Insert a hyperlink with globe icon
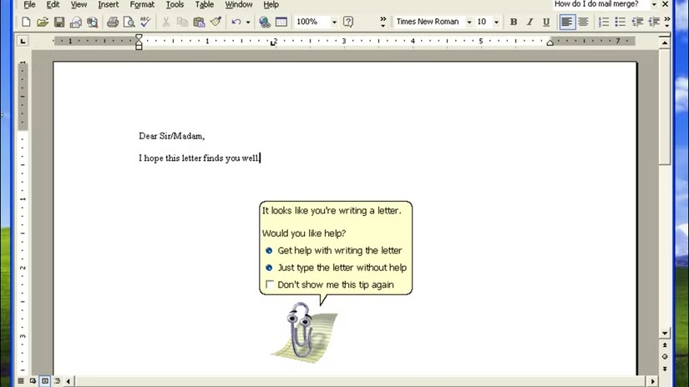Viewport: 689px width, 387px height. [265, 22]
